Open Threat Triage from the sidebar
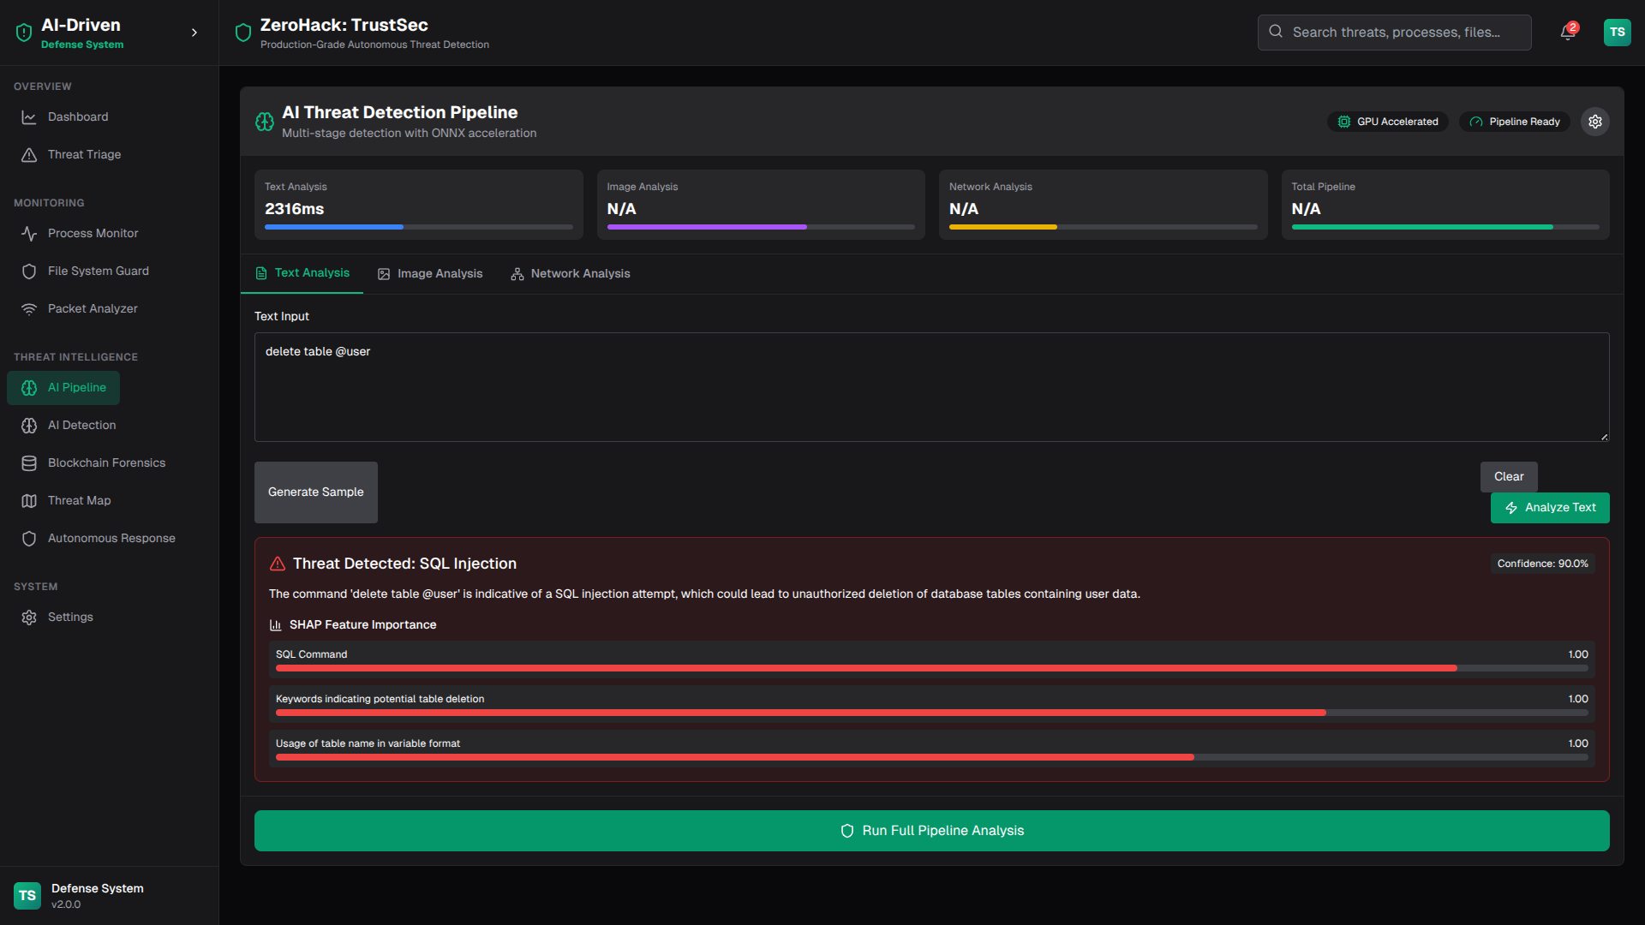This screenshot has height=925, width=1645. click(84, 154)
